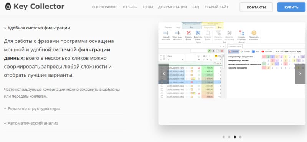Screen dimensions: 307x142
Task: Select the fourth carousel indicator dot
Action: click(240, 137)
